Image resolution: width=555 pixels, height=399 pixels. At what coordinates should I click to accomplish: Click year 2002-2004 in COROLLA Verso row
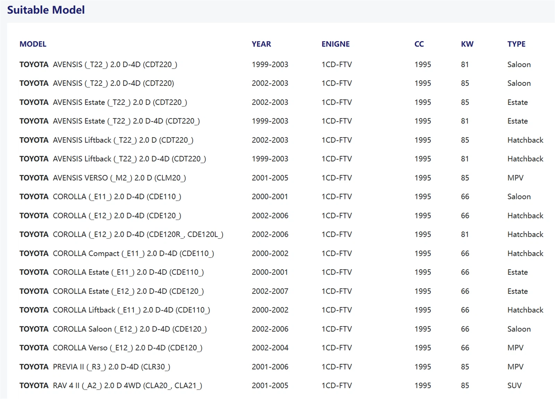[270, 348]
